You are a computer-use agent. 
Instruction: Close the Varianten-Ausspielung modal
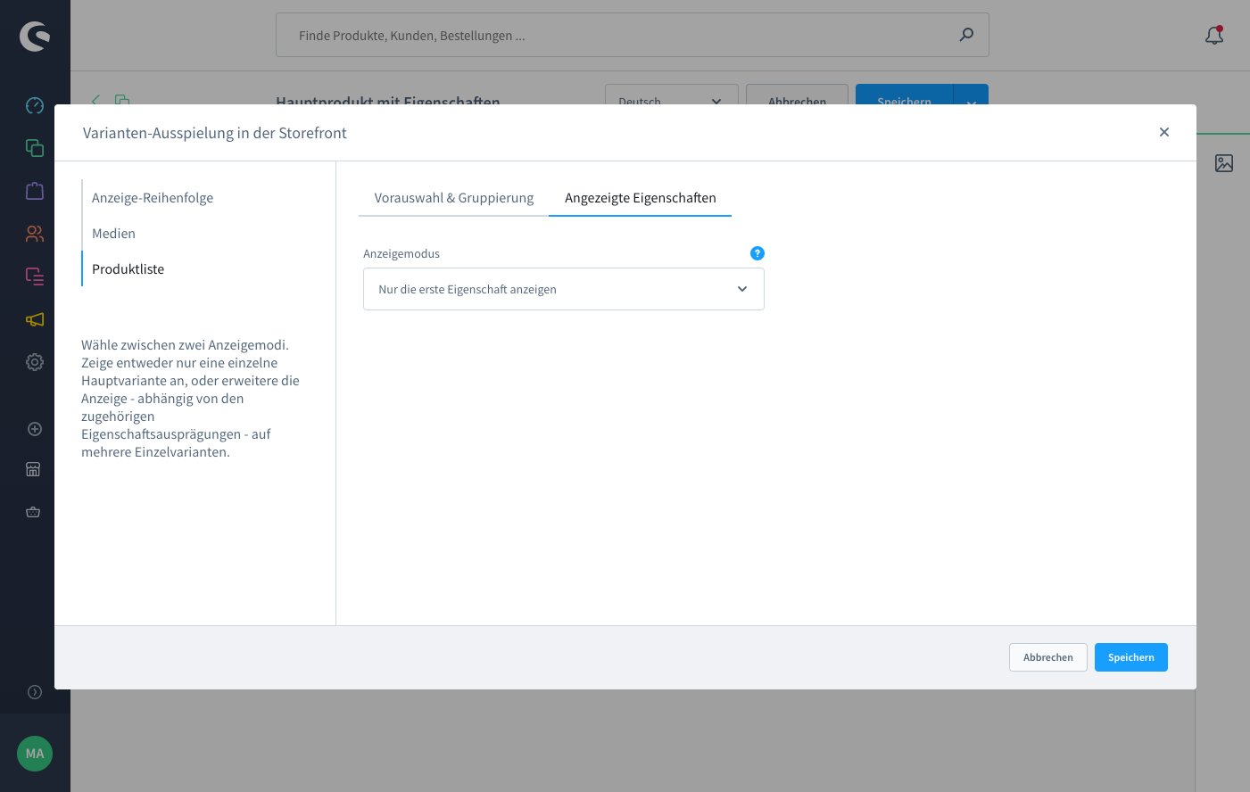click(x=1164, y=132)
